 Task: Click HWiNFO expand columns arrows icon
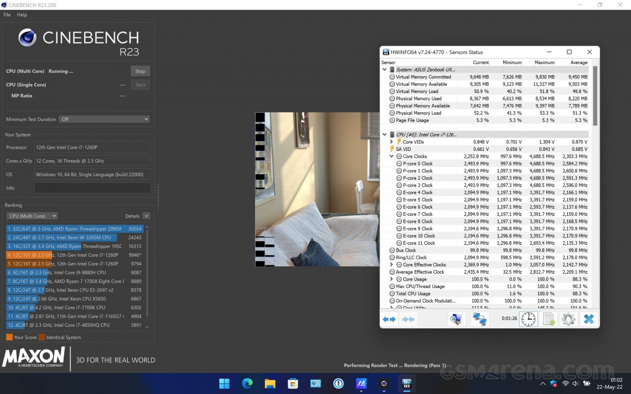click(389, 319)
